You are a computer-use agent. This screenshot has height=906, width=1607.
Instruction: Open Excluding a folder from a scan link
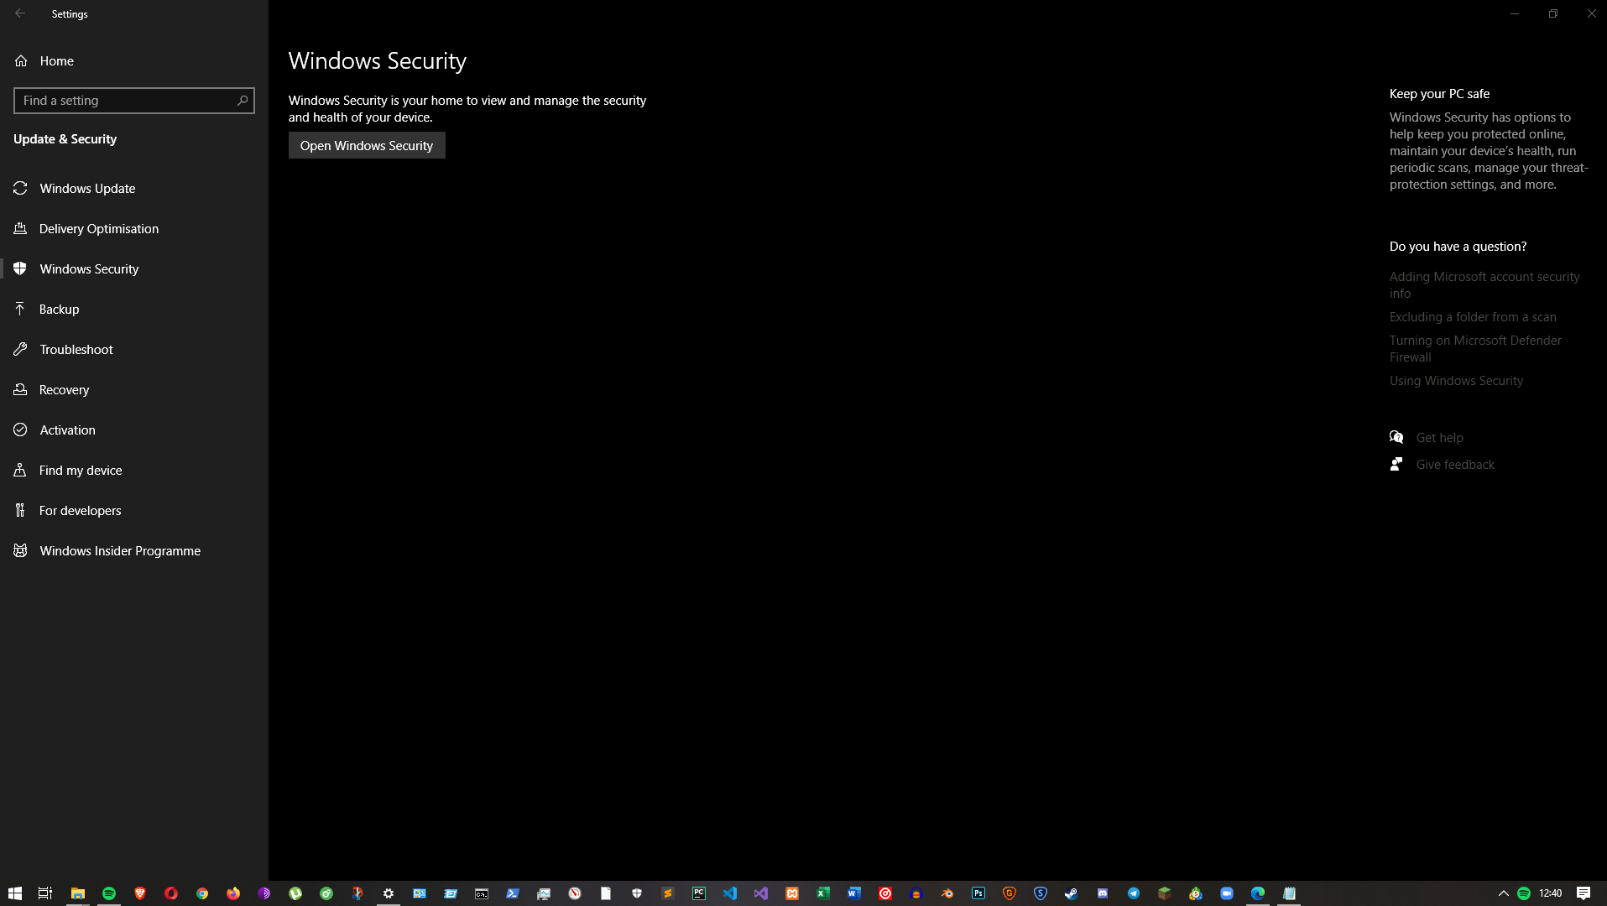pos(1473,316)
